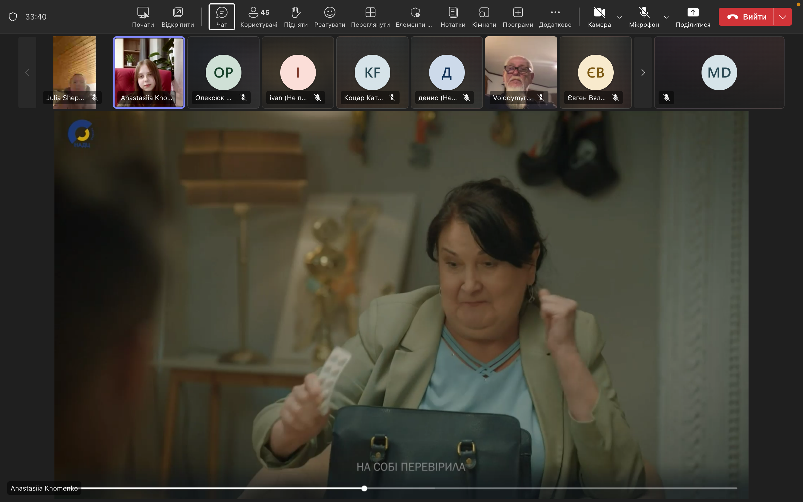This screenshot has height=502, width=803.
Task: Open the Чат (chat) panel
Action: click(x=222, y=17)
